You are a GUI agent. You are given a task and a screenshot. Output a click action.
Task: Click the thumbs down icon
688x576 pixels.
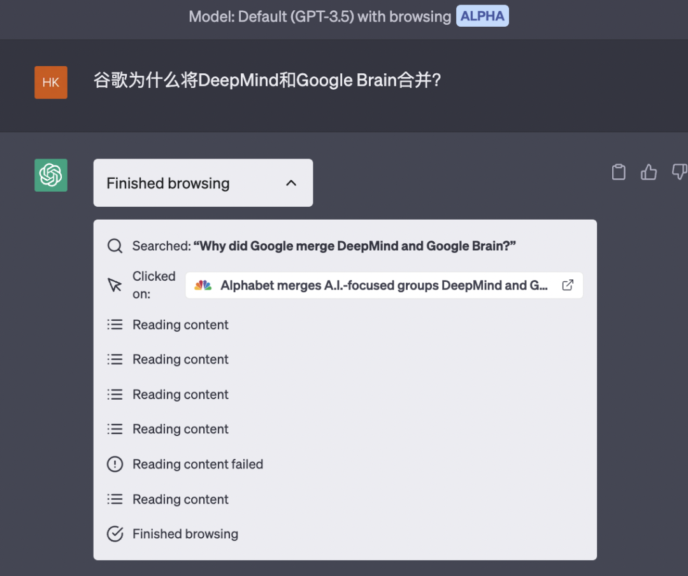(679, 172)
